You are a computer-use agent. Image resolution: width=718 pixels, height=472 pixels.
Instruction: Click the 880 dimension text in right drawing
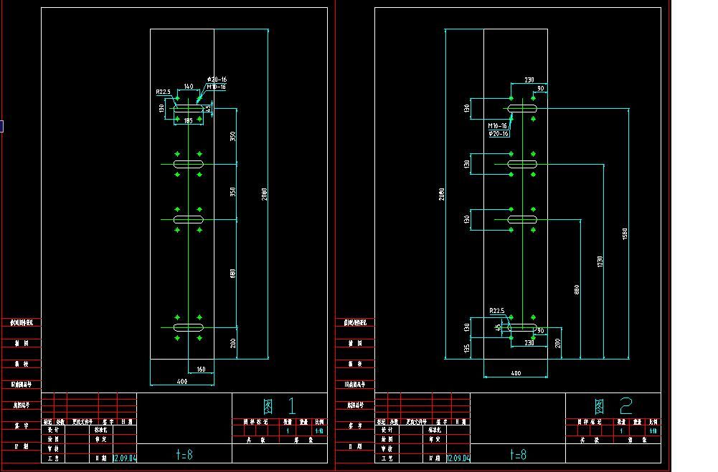pos(577,289)
